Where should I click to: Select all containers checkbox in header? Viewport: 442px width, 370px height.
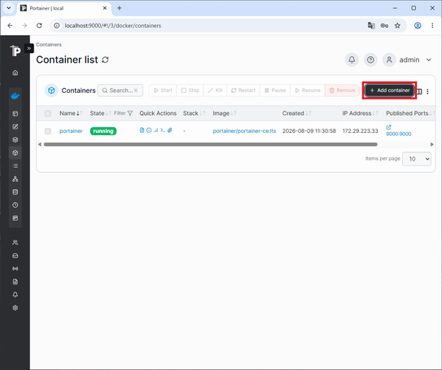(x=48, y=113)
